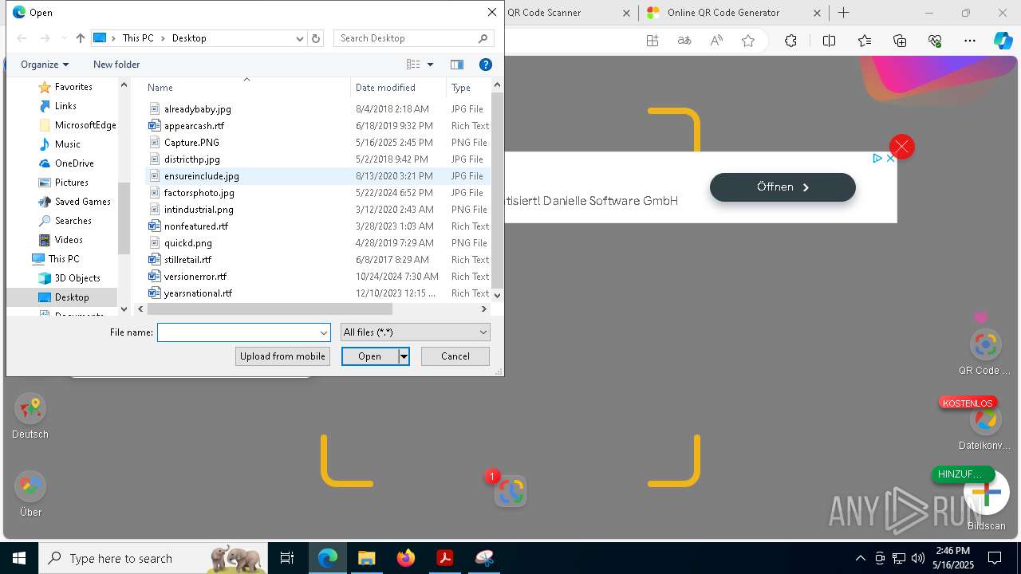Click the Up folder arrow in Open dialog
The image size is (1021, 574).
click(80, 38)
